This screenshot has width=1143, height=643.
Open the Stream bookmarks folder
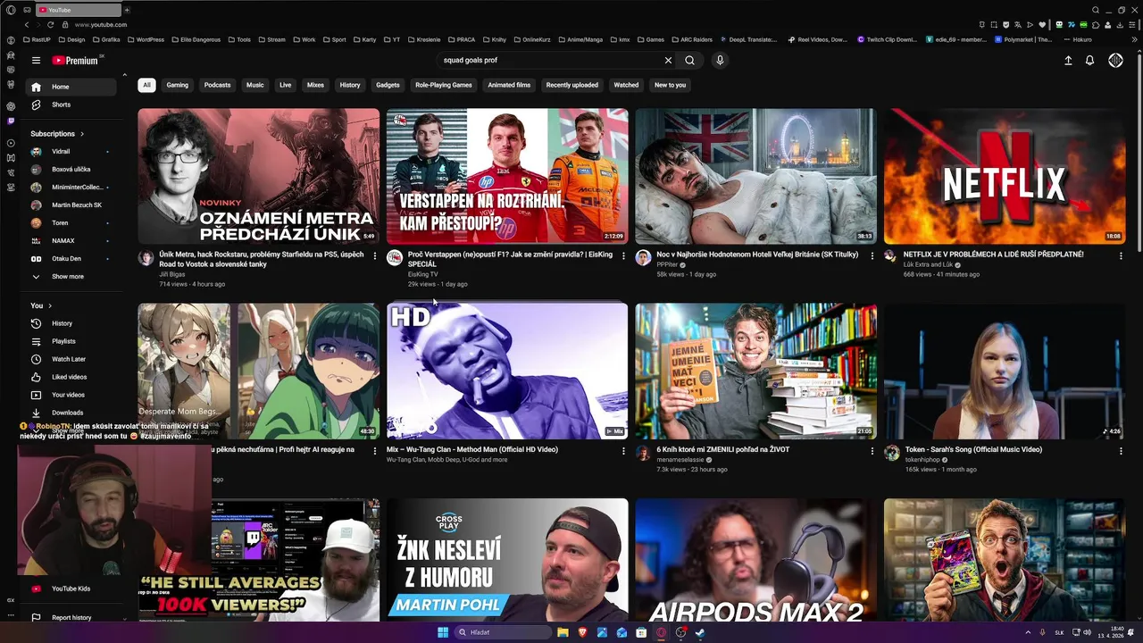[x=271, y=39]
